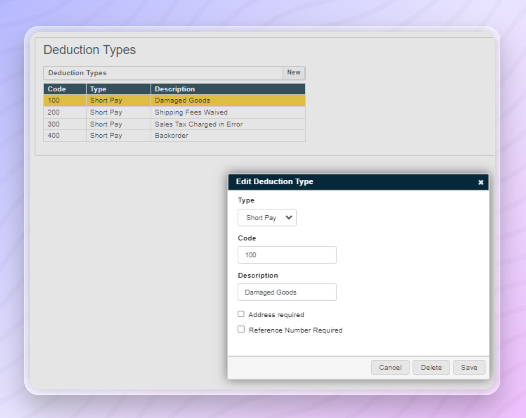Close the Edit Deduction Type dialog
The height and width of the screenshot is (418, 526).
point(480,182)
